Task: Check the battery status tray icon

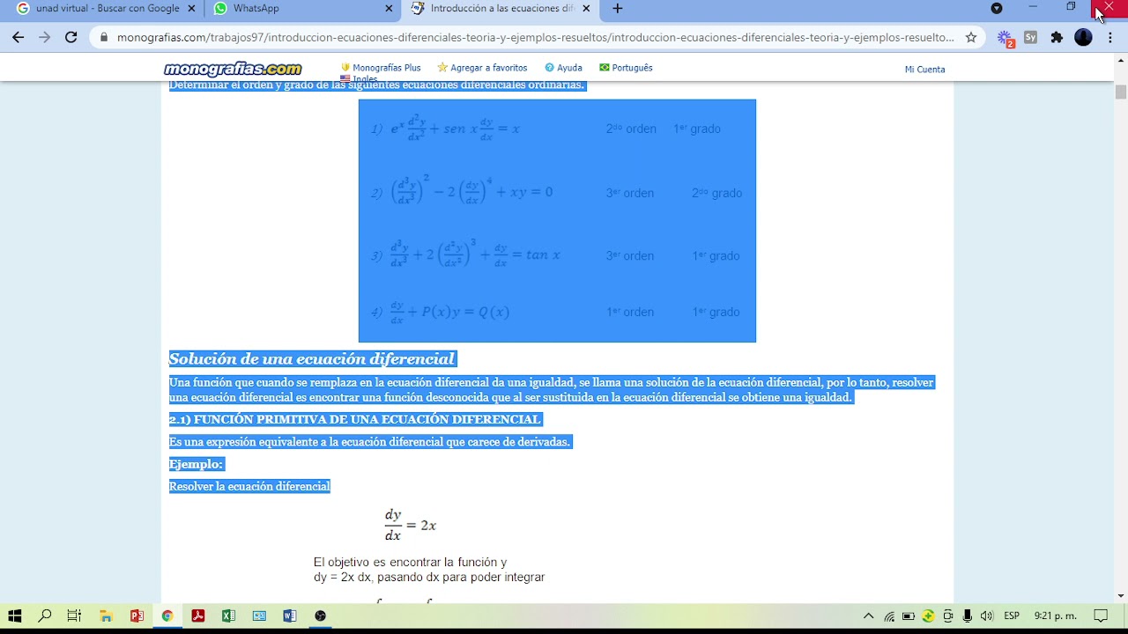Action: [x=909, y=616]
